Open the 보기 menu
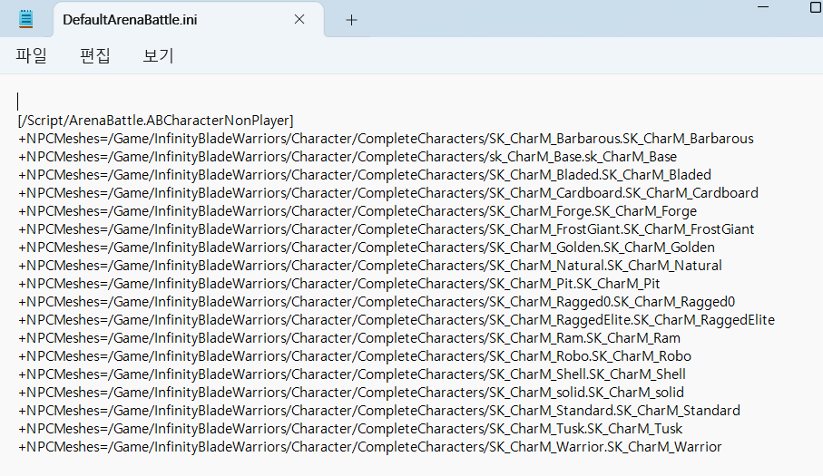823x476 pixels. click(159, 55)
